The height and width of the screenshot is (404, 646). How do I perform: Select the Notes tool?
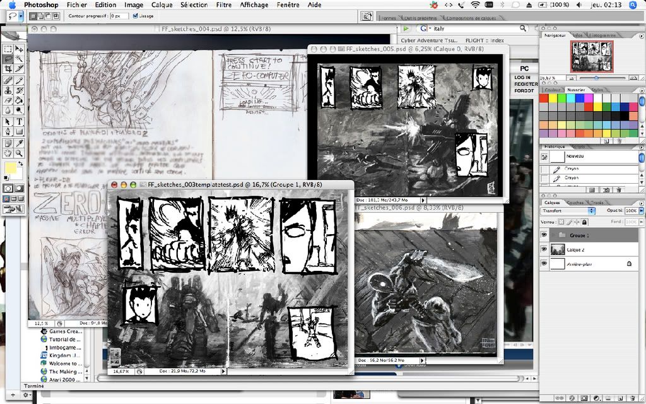click(8, 143)
